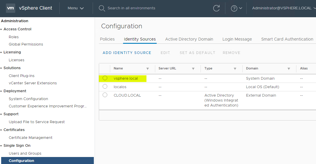Open the help question mark icon
Viewport: 316px width, 164px height.
coord(234,8)
